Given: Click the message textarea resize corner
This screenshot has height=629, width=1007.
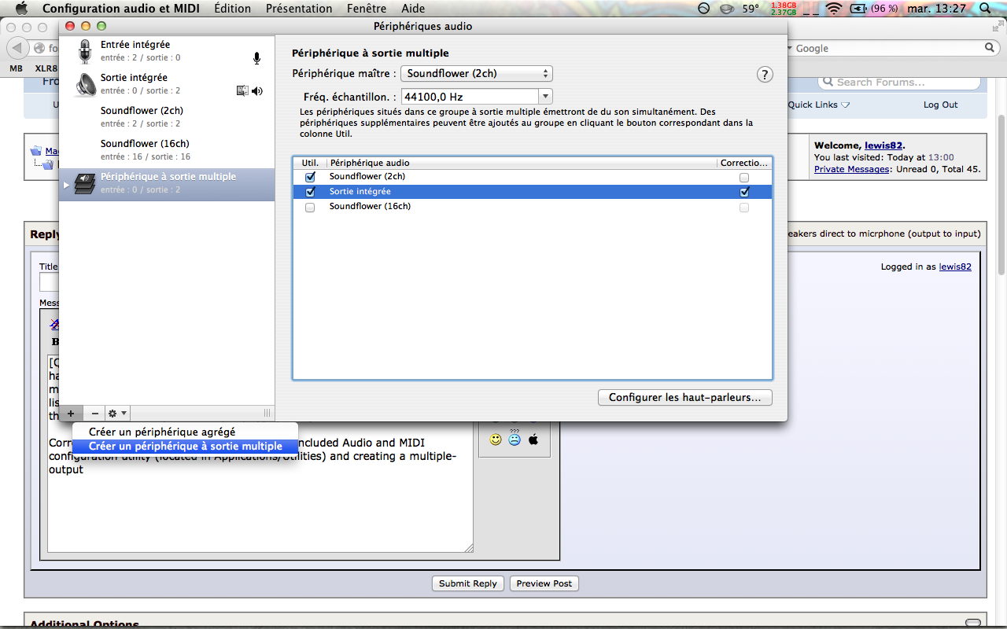Looking at the screenshot, I should point(469,548).
